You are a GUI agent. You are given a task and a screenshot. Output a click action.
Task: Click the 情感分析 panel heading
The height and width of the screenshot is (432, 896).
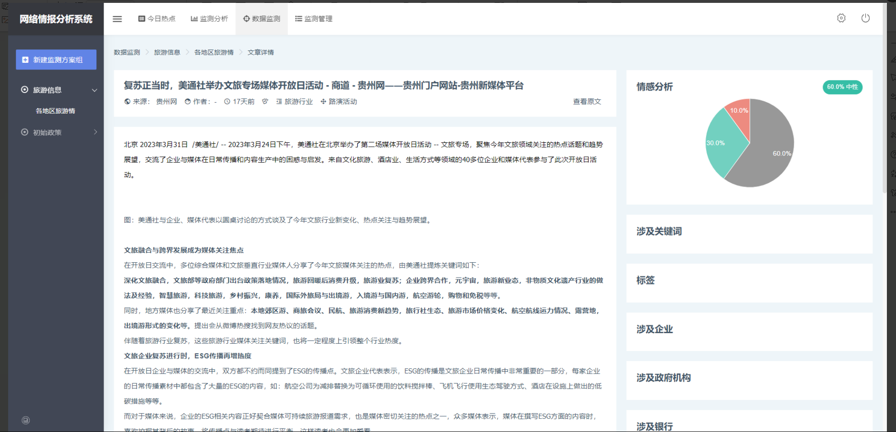pos(655,87)
